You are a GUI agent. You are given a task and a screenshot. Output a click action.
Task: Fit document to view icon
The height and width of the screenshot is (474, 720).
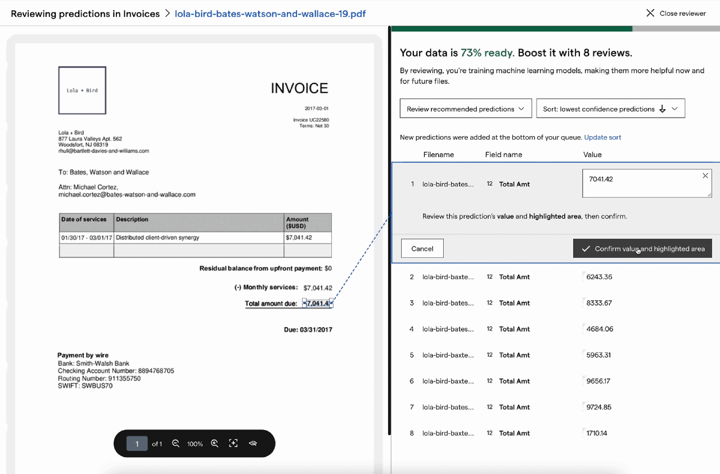(x=233, y=444)
